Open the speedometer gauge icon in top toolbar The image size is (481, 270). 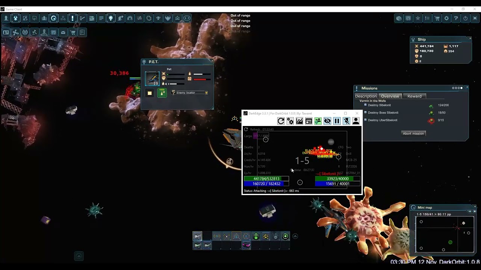pos(130,18)
